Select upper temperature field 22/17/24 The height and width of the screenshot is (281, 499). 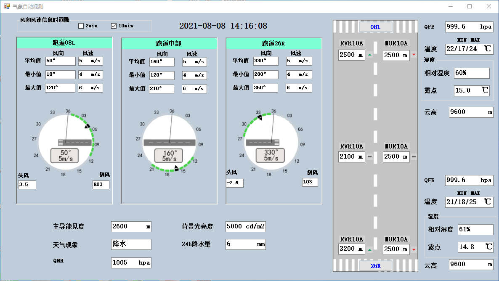469,49
